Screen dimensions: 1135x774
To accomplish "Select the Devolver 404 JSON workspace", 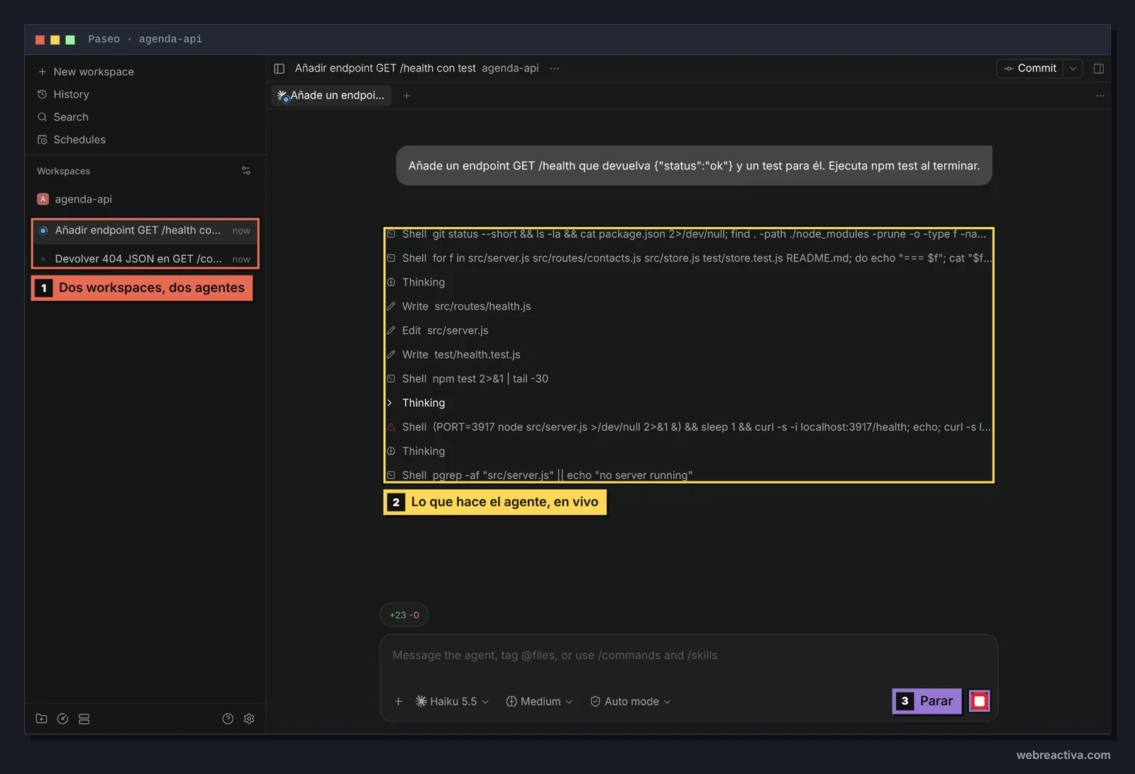I will click(145, 259).
